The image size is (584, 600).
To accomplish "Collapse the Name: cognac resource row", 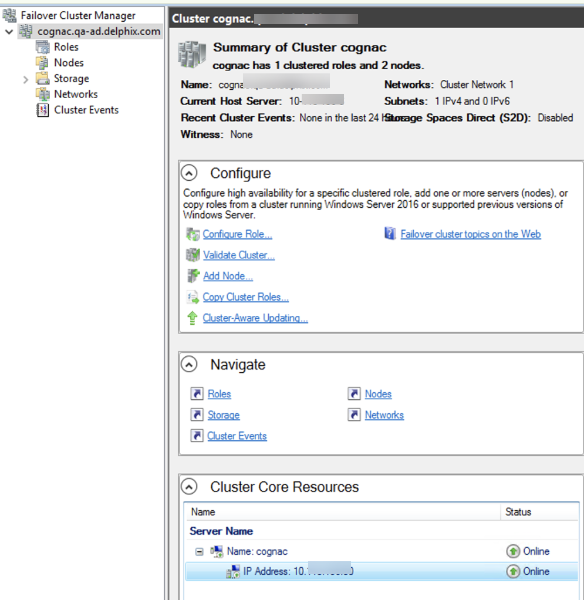I will pyautogui.click(x=200, y=551).
